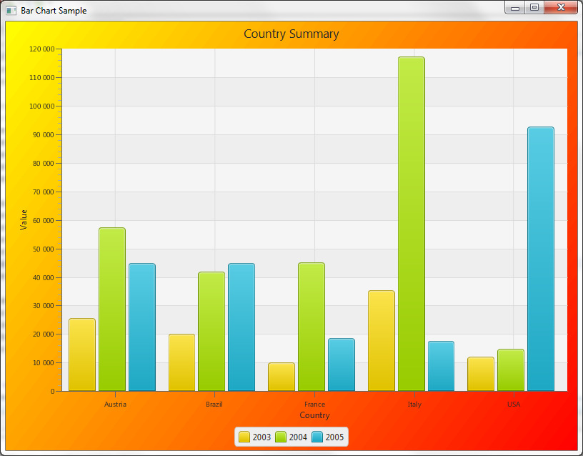583x456 pixels.
Task: Click Austria's yellow 2003 bar
Action: [82, 355]
